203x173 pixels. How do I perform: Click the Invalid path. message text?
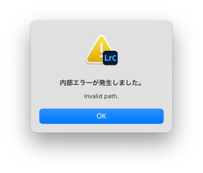click(x=101, y=96)
